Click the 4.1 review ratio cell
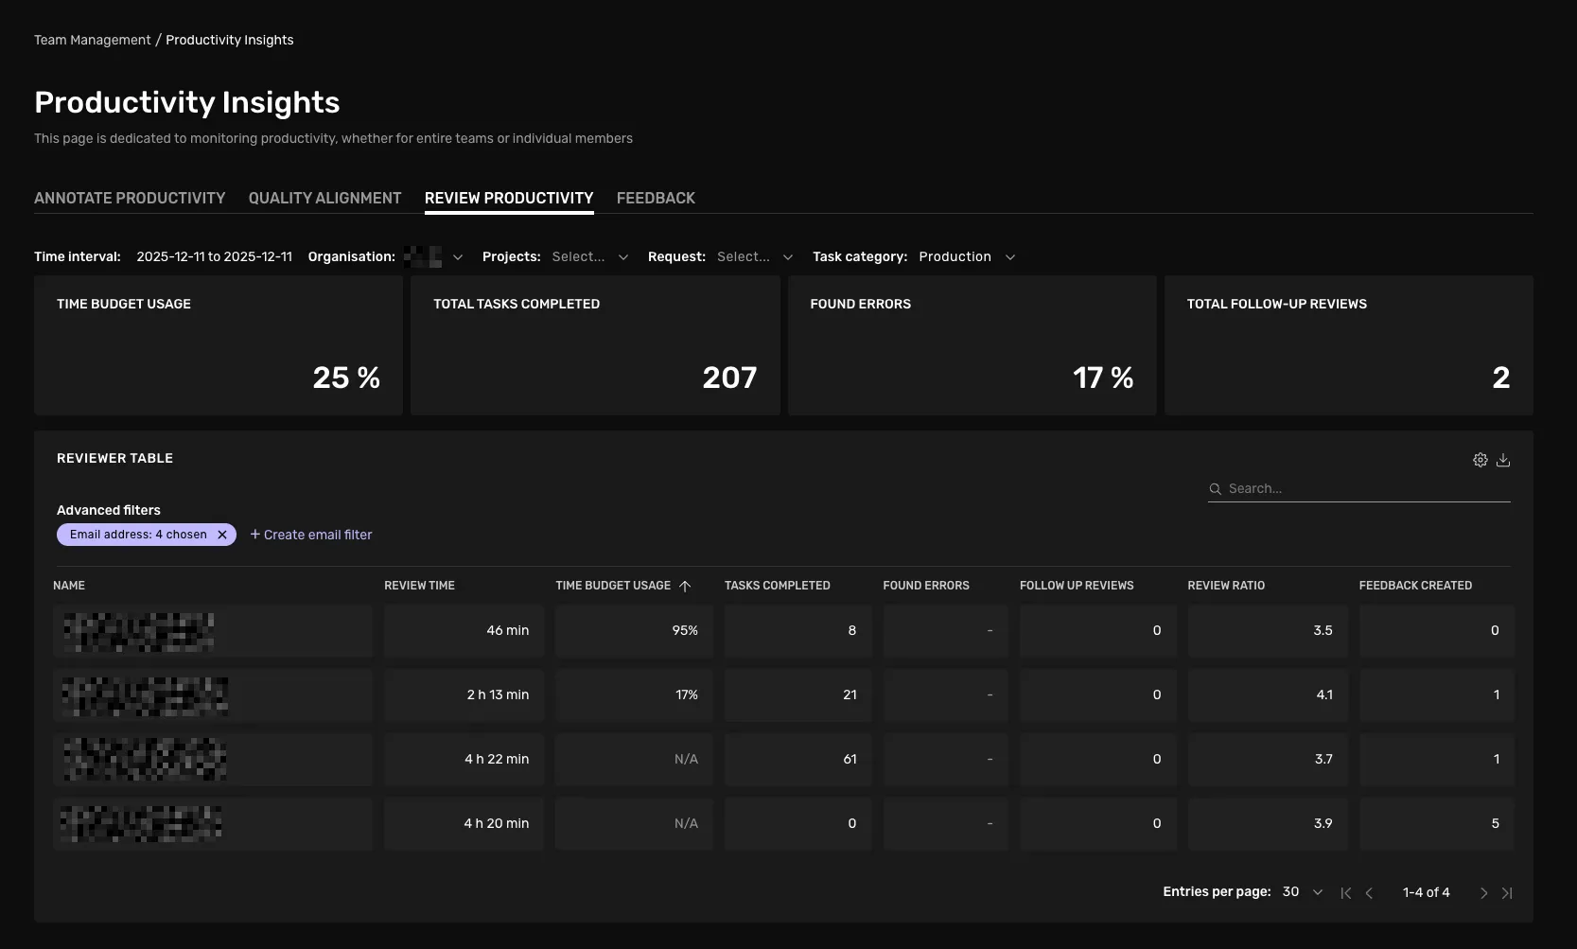 coord(1268,695)
